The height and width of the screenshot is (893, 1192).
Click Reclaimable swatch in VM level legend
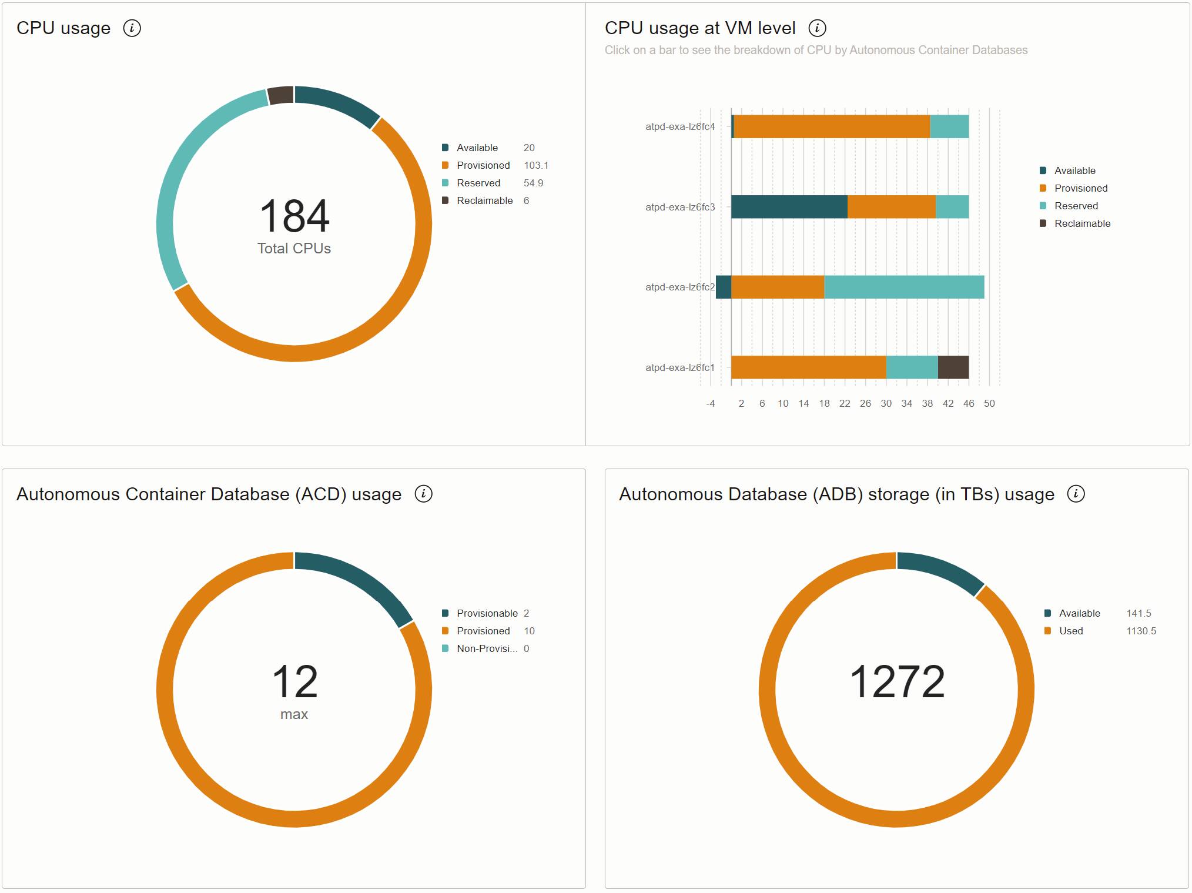pos(1043,223)
